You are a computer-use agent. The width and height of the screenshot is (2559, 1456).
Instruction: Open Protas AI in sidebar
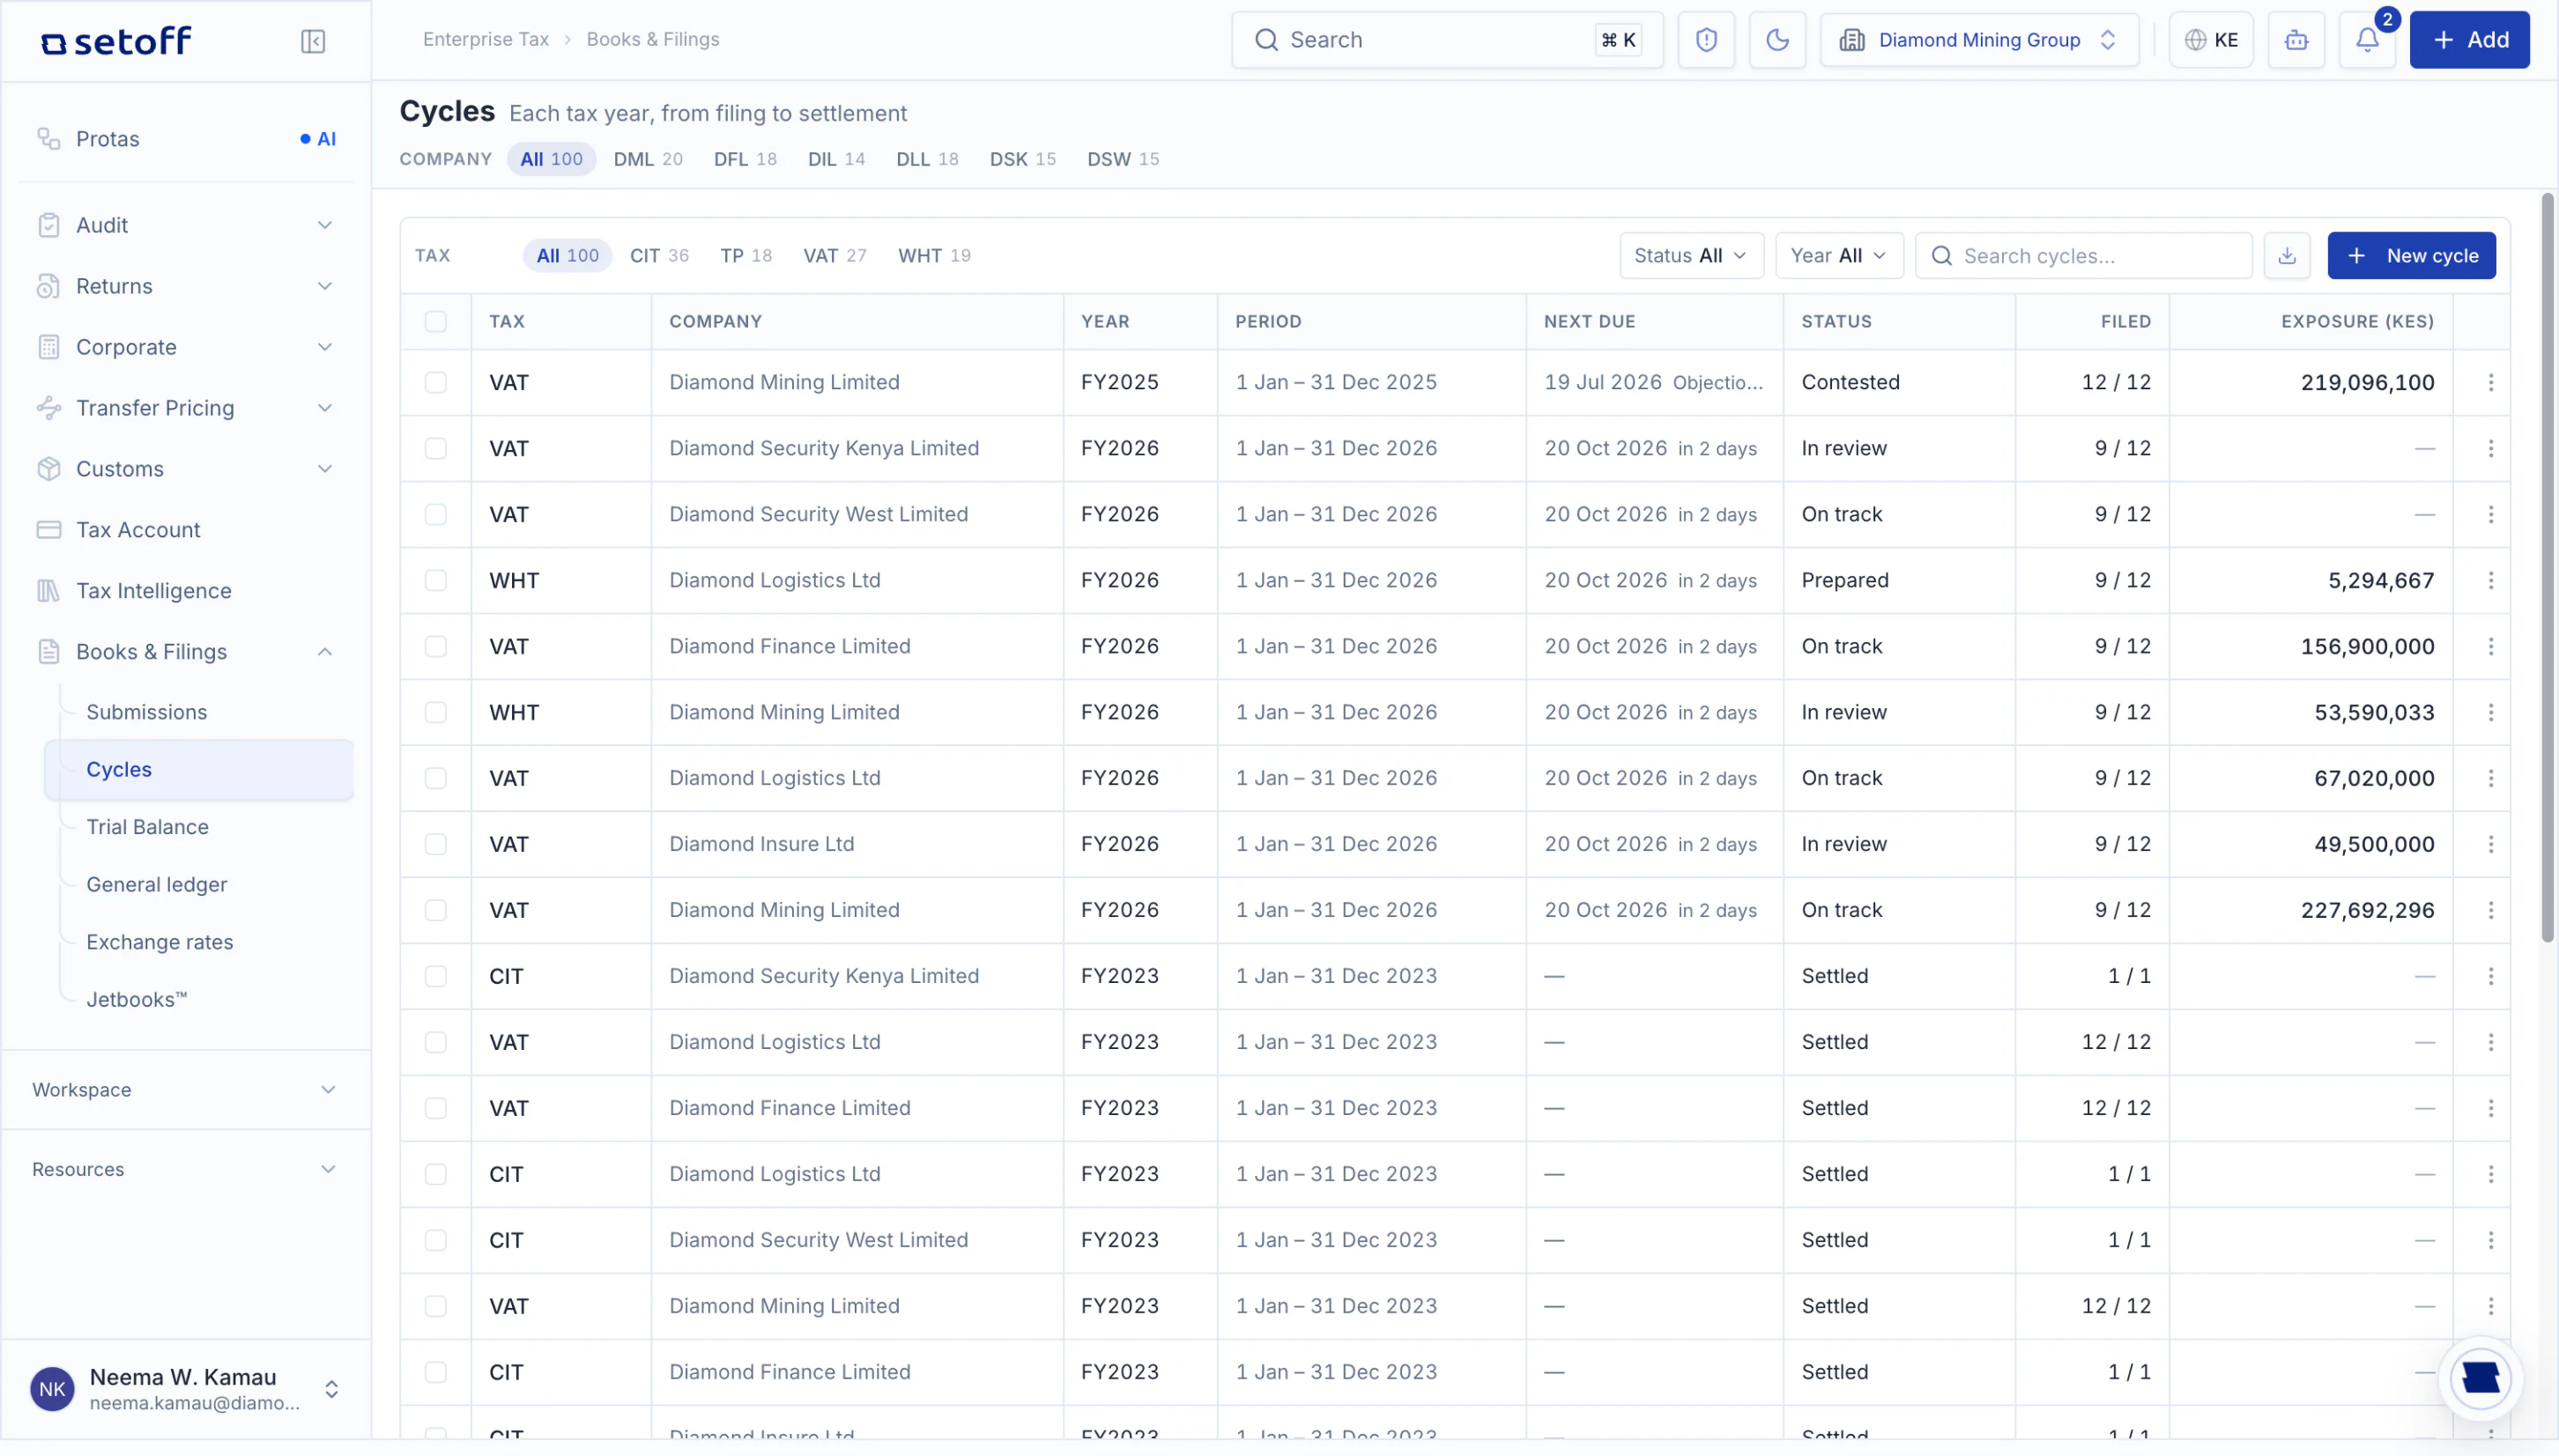pos(186,139)
